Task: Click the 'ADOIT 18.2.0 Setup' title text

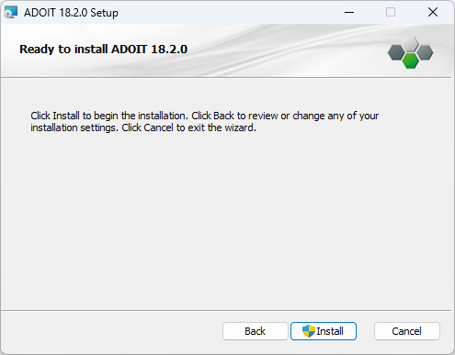Action: coord(71,13)
